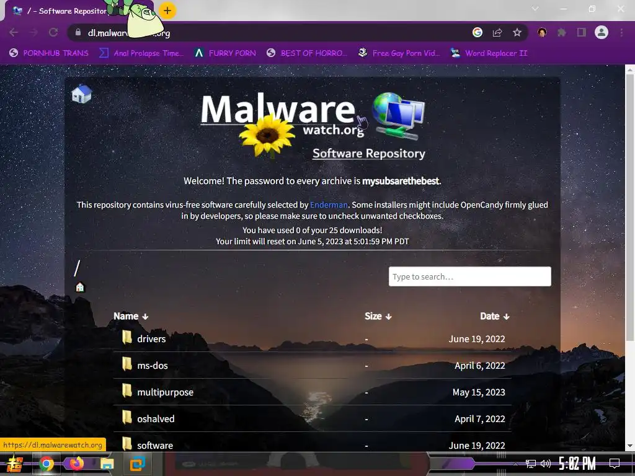
Task: Open the VMware taskbar icon
Action: point(137,464)
